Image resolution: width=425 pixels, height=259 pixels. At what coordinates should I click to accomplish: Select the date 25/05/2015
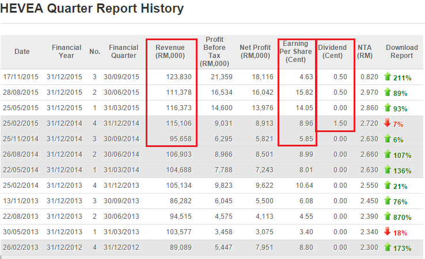click(21, 107)
